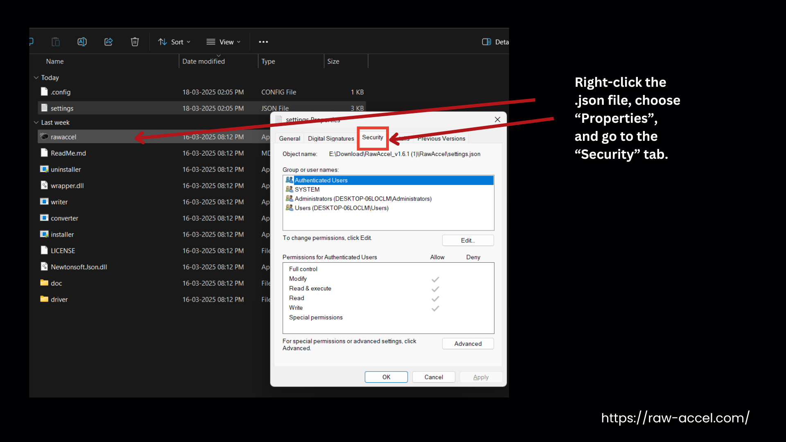Select the LICENSE file icon

point(44,250)
